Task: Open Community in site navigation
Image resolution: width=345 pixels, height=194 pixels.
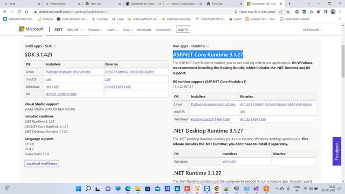Action: pos(163,30)
